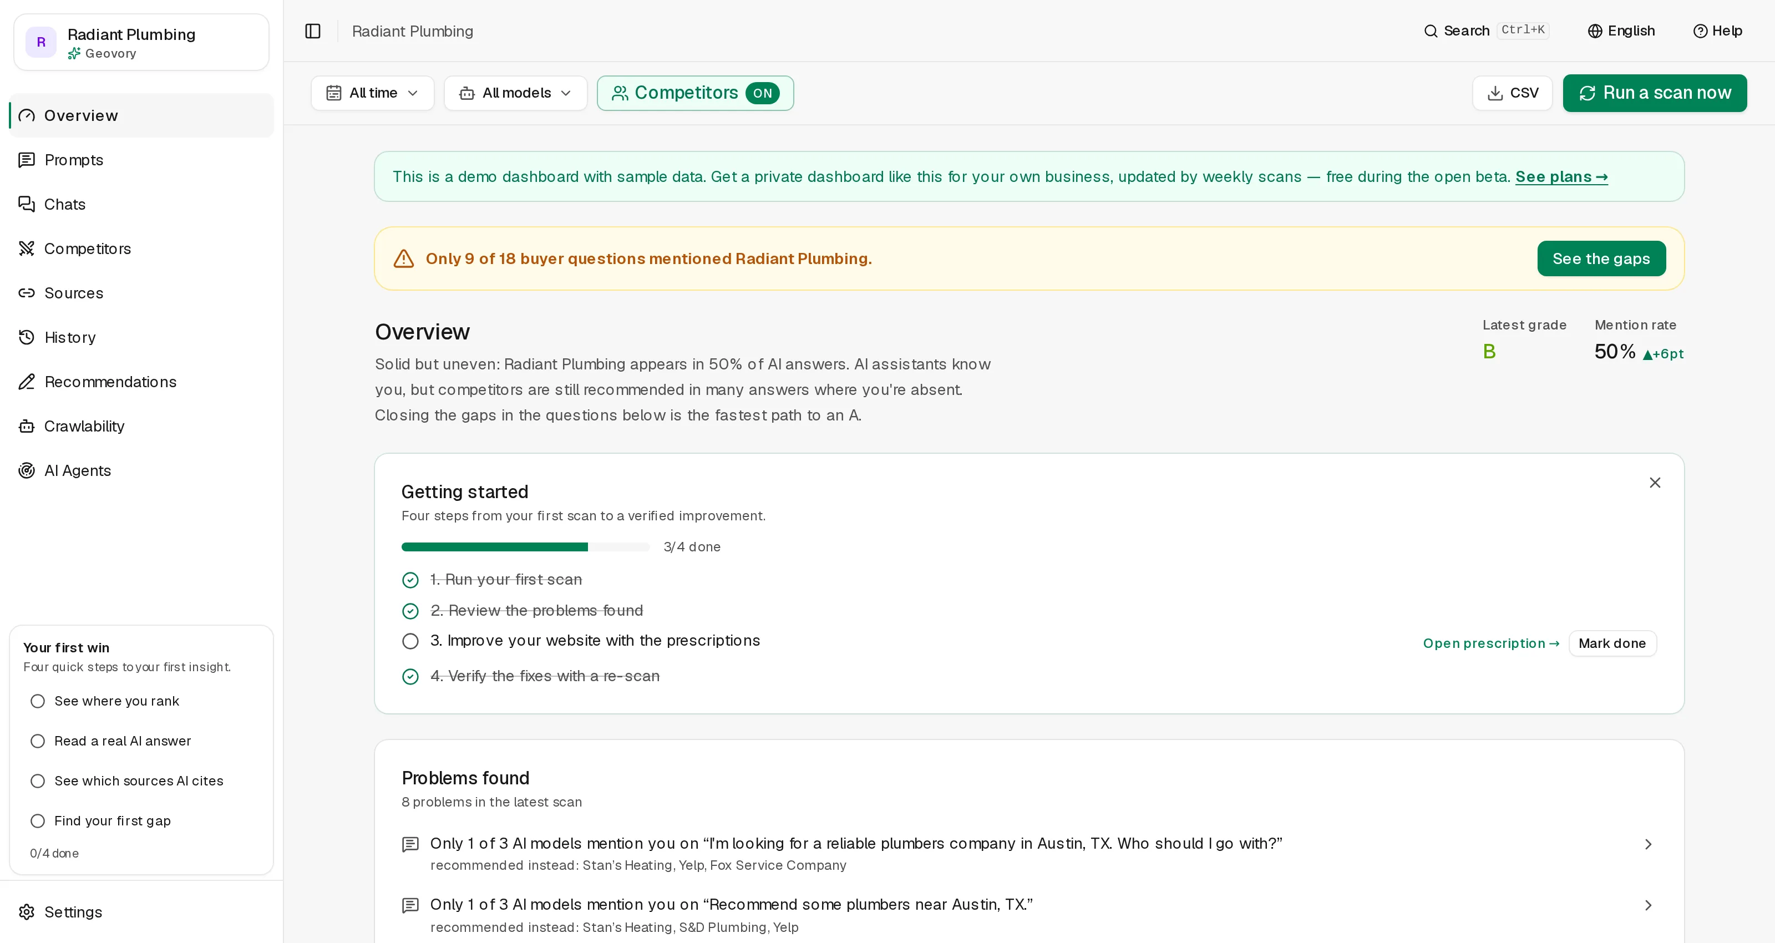Viewport: 1775px width, 943px height.
Task: Check the Find your first gap step
Action: click(x=38, y=821)
